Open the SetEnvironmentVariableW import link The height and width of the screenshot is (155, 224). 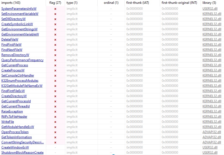point(20,14)
